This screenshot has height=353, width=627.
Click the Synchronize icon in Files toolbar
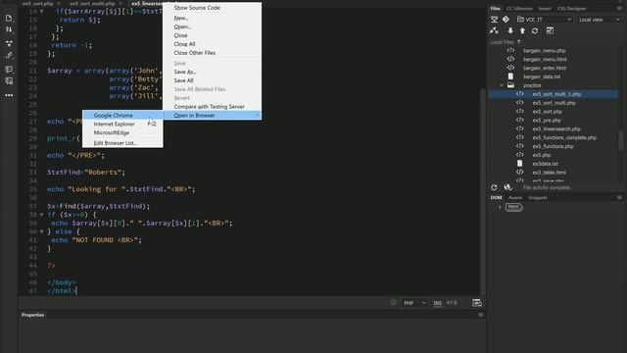pyautogui.click(x=535, y=30)
